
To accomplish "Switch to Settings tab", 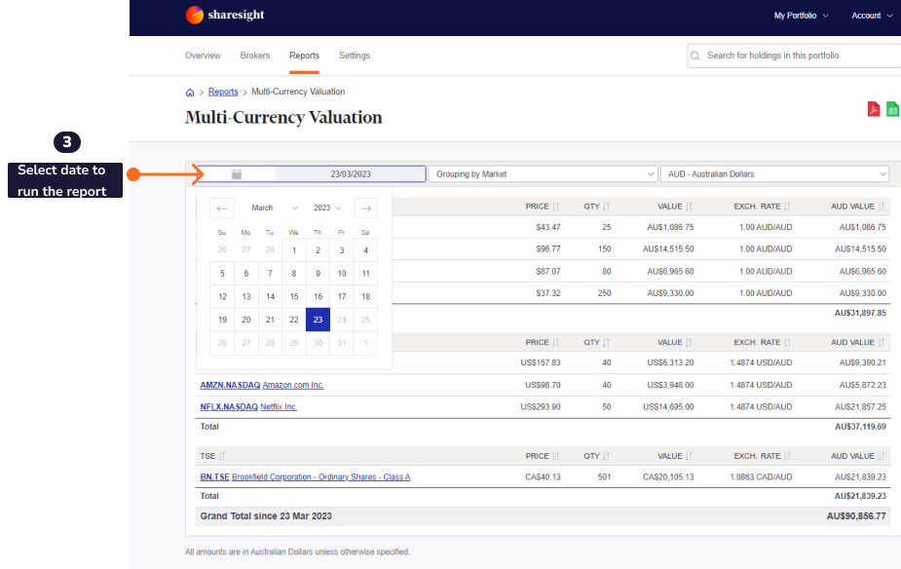I will (x=355, y=56).
